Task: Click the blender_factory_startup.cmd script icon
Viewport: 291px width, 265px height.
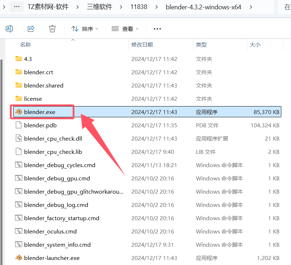Action: pos(19,218)
